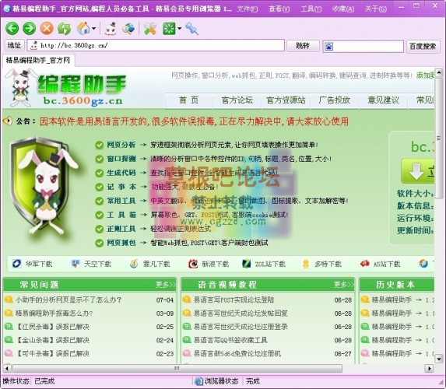Click the horizontal scrollbar left arrow
Viewport: 446px width, 389px height.
click(7, 369)
